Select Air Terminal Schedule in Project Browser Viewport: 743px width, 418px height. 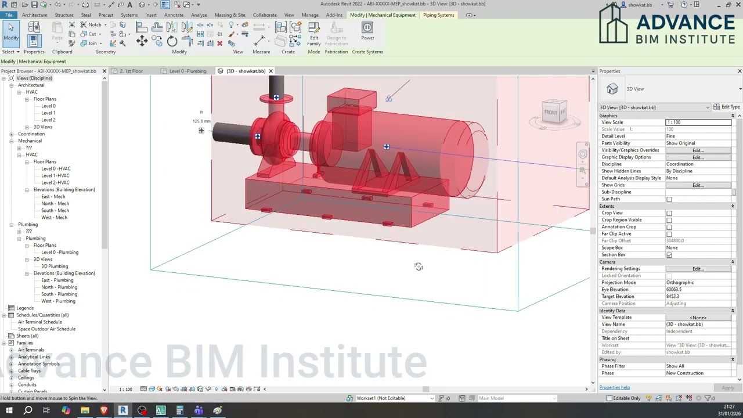tap(39, 322)
